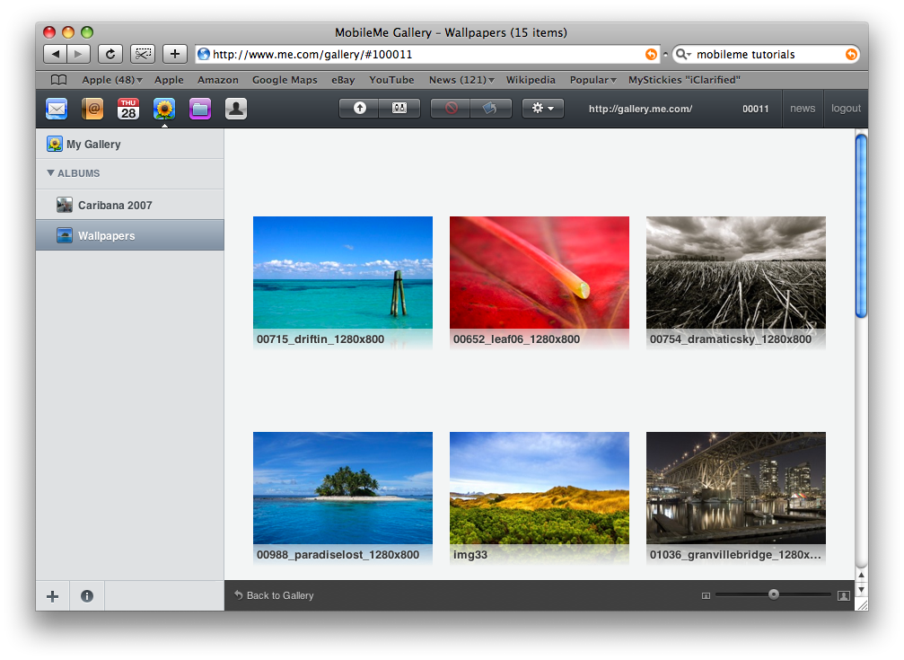Collapse the ALBUMS disclosure triangle
This screenshot has width=904, height=660.
tap(51, 173)
